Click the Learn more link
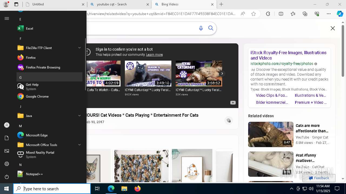The width and height of the screenshot is (346, 194). (154, 55)
